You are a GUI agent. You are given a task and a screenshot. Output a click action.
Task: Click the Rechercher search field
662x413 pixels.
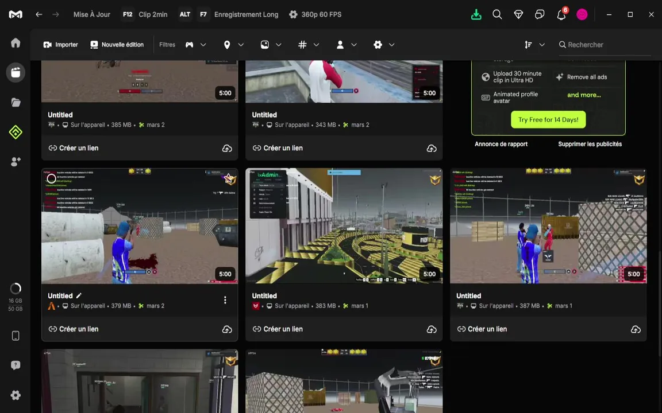pos(605,45)
